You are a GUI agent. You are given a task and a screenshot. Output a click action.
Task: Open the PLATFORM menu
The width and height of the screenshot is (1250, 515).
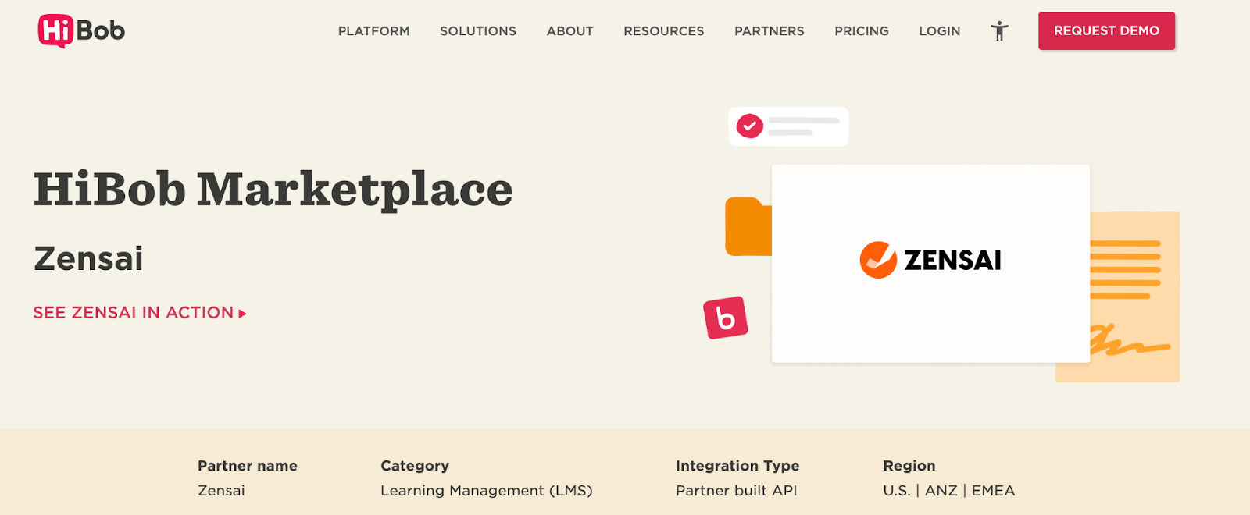point(373,31)
